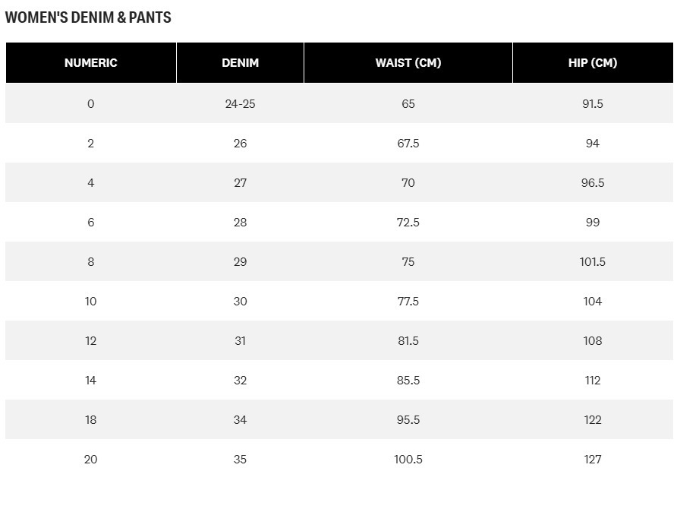
Task: Select the 77.5 waist measurement cell
Action: pyautogui.click(x=408, y=301)
